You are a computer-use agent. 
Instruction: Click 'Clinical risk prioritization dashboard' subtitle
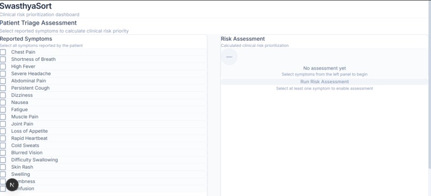(40, 14)
